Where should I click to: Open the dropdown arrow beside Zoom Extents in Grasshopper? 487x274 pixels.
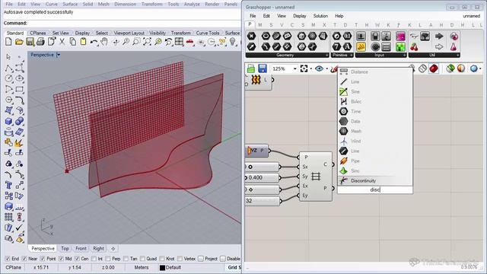(311, 69)
